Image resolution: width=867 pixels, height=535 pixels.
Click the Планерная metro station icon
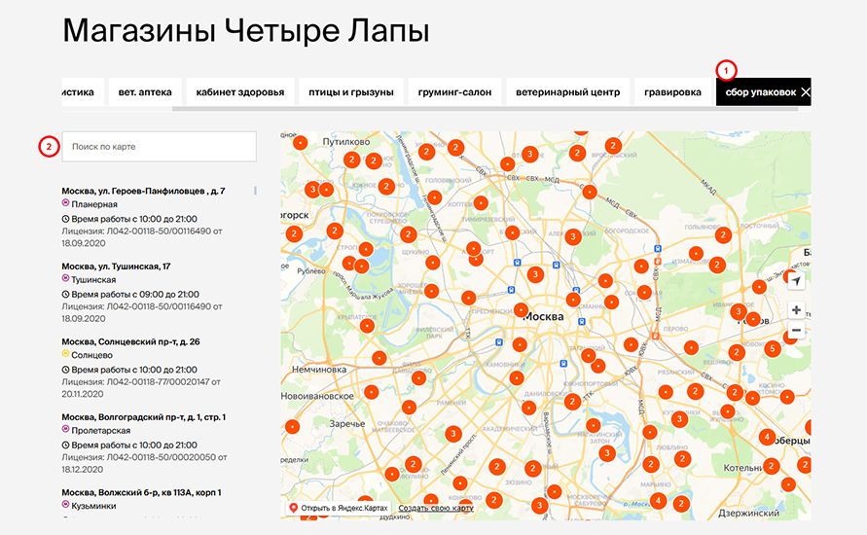click(66, 204)
